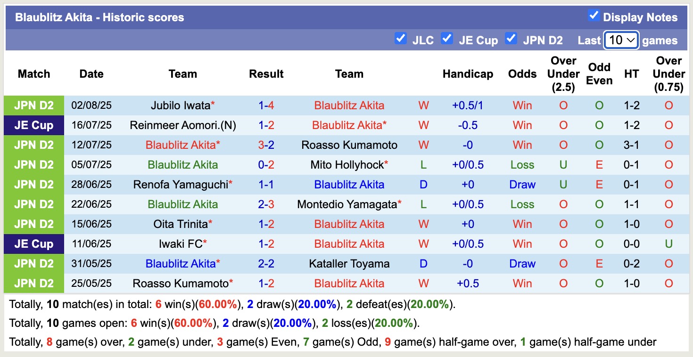This screenshot has height=357, width=693.
Task: Click the Renofa Yamaguchi team link
Action: click(x=181, y=185)
